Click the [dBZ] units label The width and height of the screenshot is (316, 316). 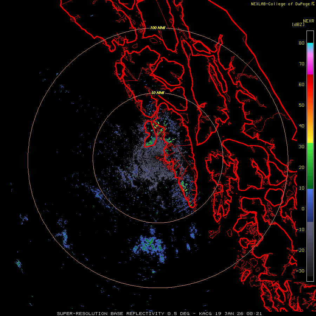[x=298, y=24]
